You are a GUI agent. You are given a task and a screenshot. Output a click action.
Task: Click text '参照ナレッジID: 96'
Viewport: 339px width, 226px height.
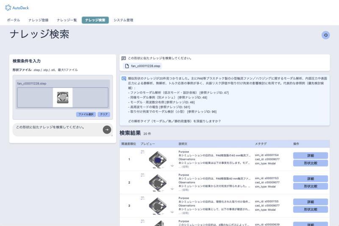[202, 112]
